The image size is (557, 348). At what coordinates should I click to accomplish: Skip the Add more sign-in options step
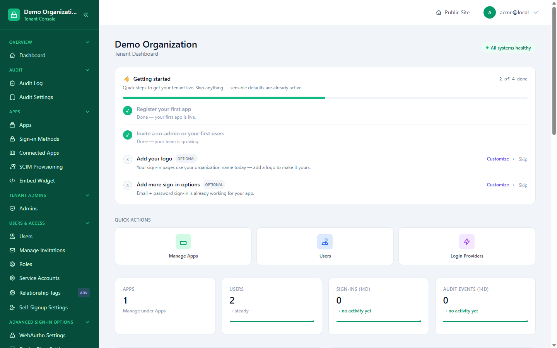(523, 185)
